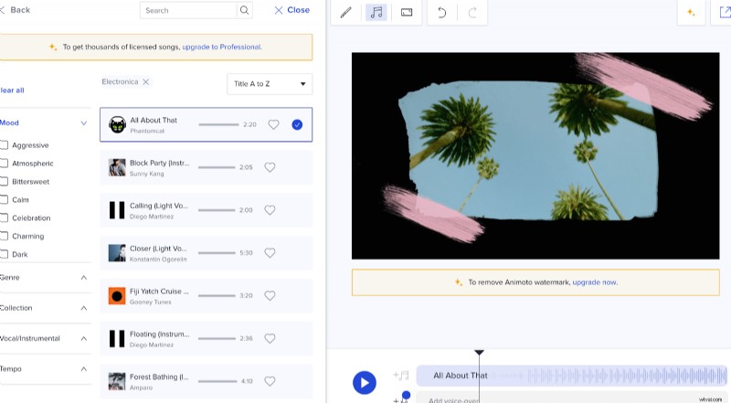Seek the Closer preview bar

pyautogui.click(x=217, y=253)
